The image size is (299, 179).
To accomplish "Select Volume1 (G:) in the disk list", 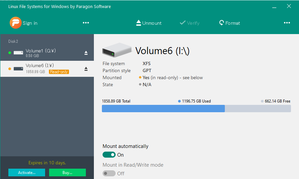I will 47,53.
